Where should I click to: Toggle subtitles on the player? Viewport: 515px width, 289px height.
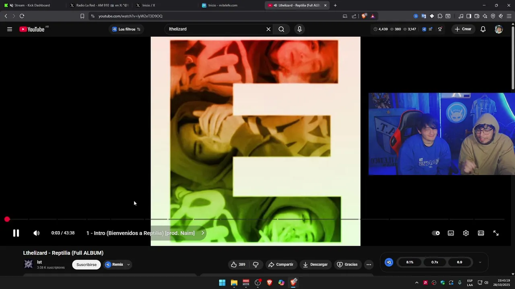pos(451,233)
